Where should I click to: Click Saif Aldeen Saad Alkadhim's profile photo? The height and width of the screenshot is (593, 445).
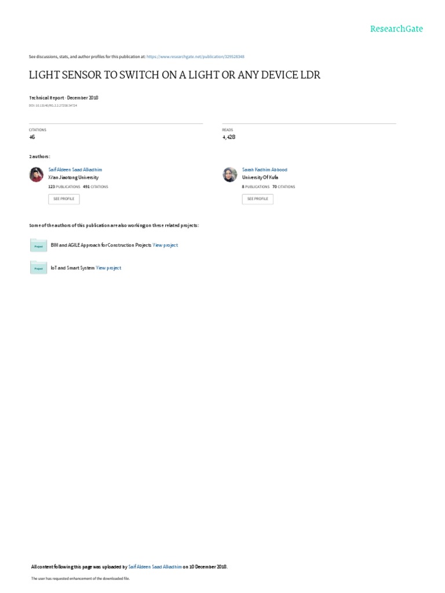pos(37,174)
